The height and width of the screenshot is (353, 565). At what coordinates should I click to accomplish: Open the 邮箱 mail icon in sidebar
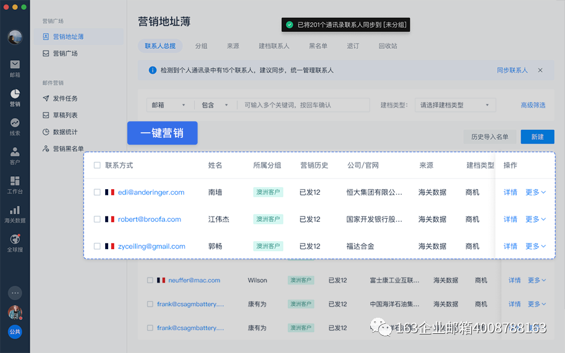[x=15, y=67]
